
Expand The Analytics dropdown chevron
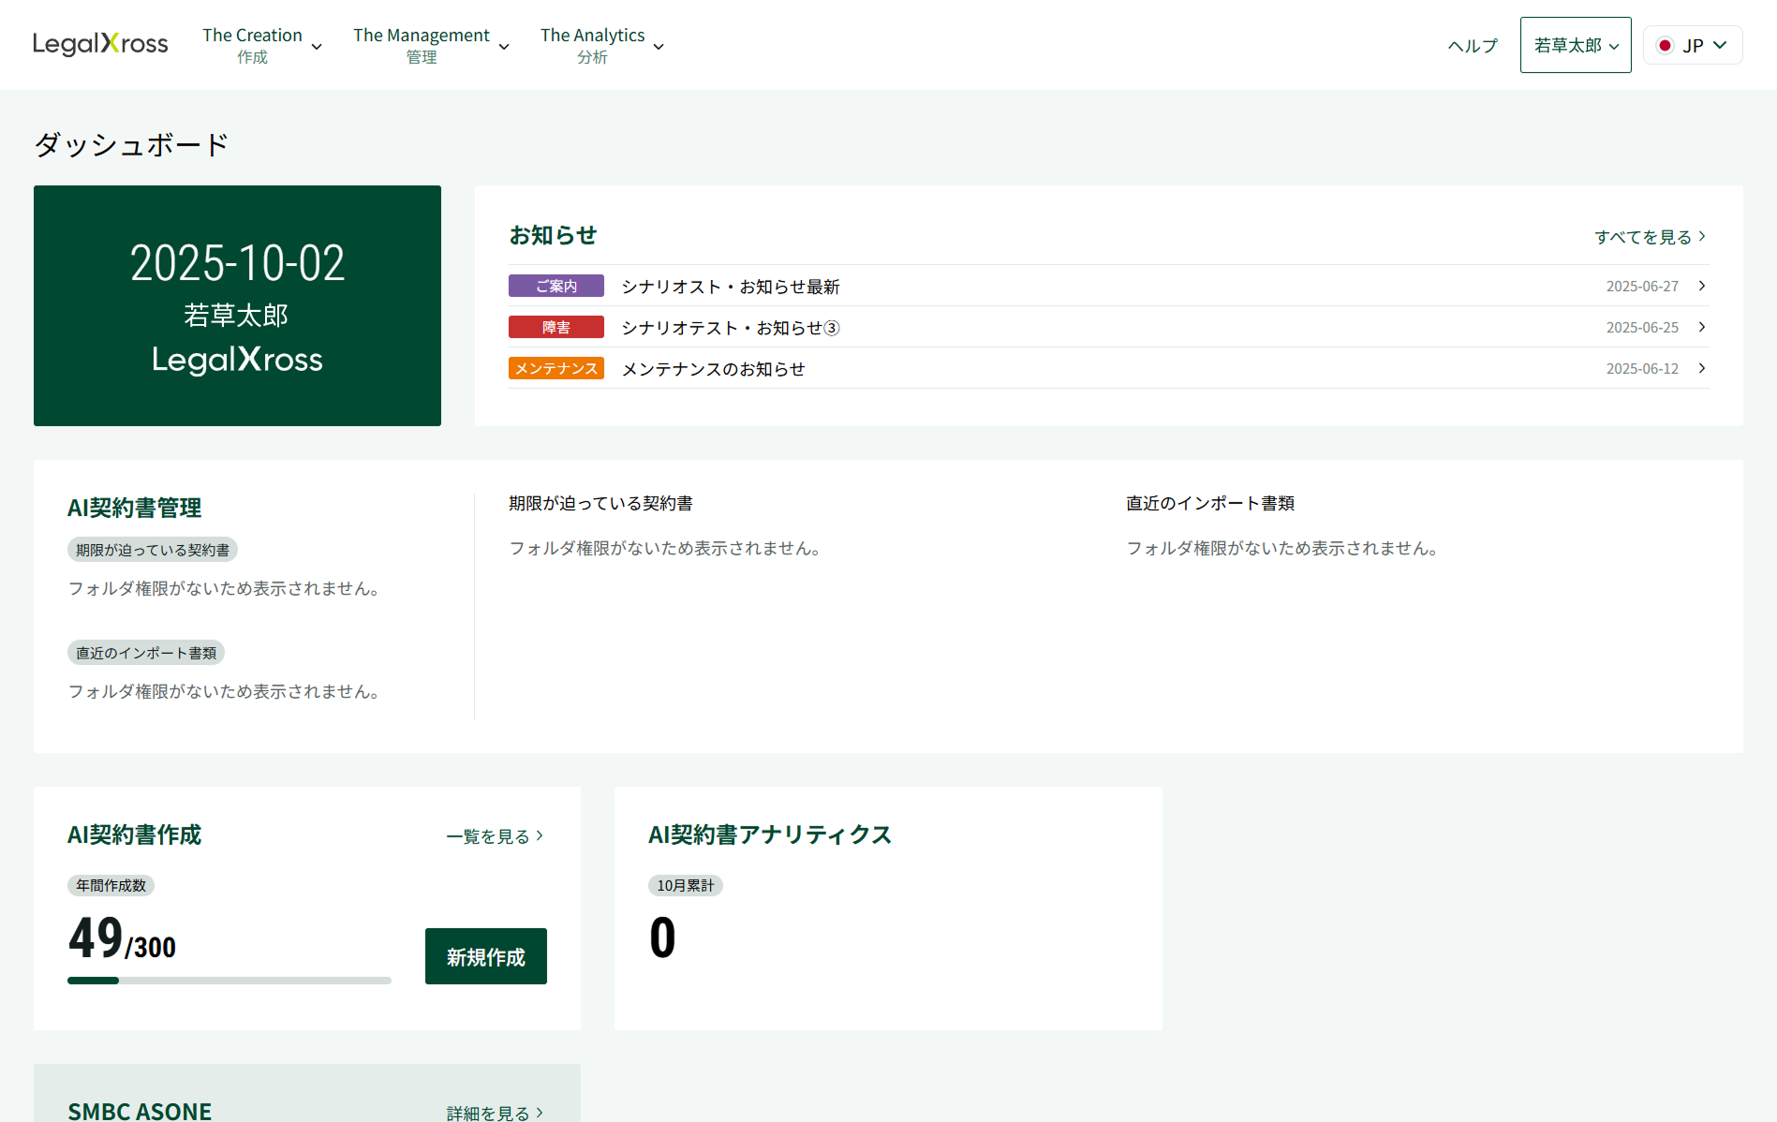[659, 46]
